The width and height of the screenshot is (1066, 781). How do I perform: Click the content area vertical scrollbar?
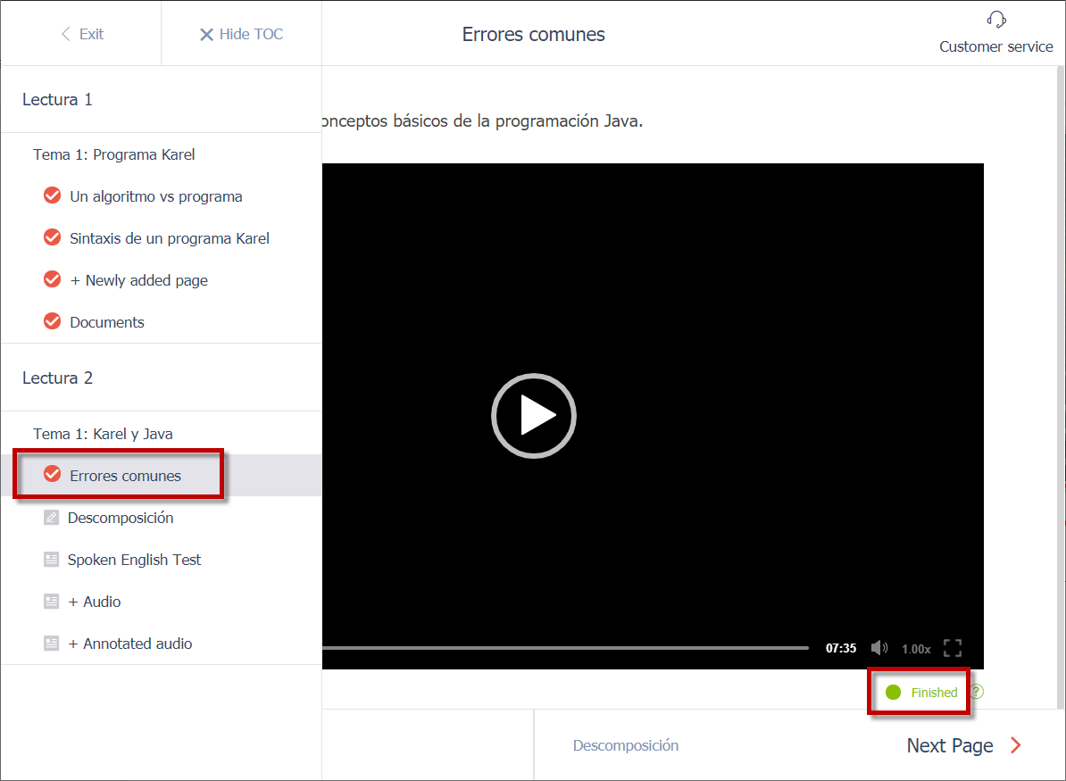1061,387
